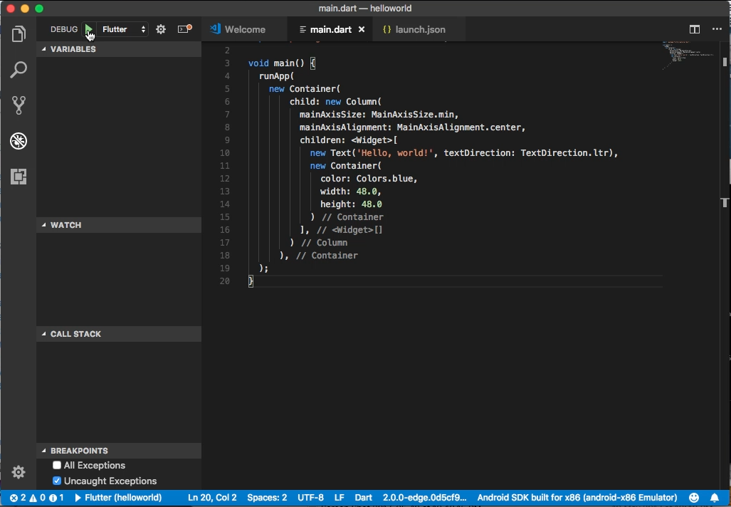Viewport: 731px width, 507px height.
Task: Open the Extensions view
Action: point(19,177)
